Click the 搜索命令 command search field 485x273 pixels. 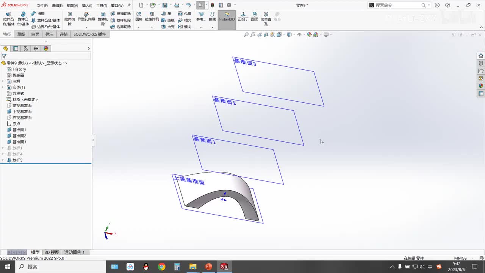coord(398,5)
